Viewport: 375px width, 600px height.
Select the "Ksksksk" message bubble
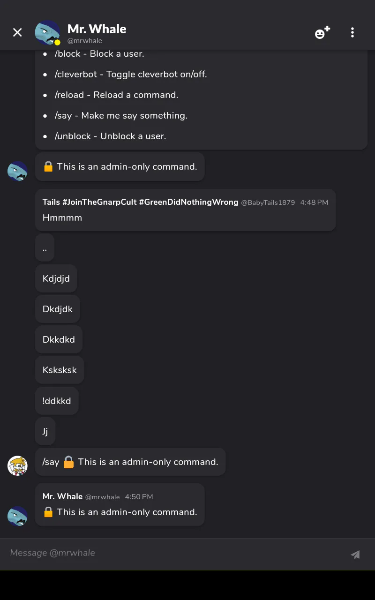[60, 370]
